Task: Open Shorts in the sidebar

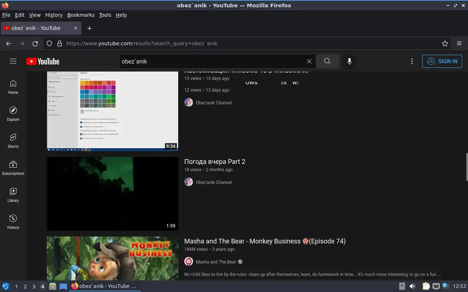Action: click(13, 141)
